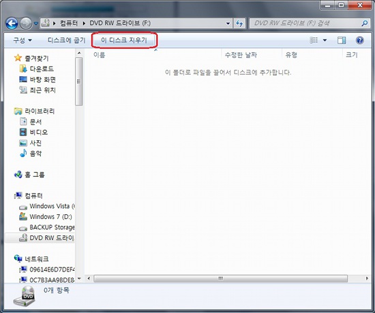The height and width of the screenshot is (313, 375).
Task: Open network computer 0C7B3AA9BDE8
Action: [52, 280]
